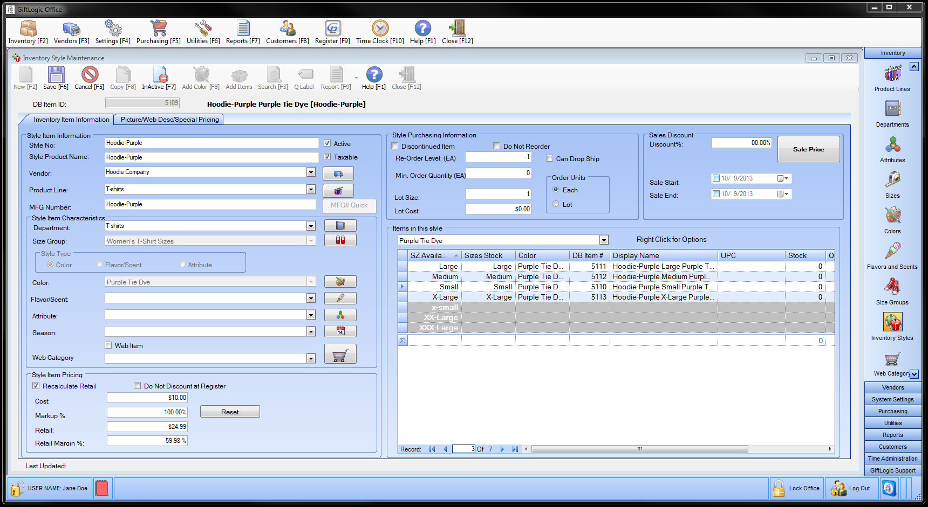This screenshot has width=928, height=507.
Task: Open Purchasing shopping cart icon
Action: tap(158, 32)
